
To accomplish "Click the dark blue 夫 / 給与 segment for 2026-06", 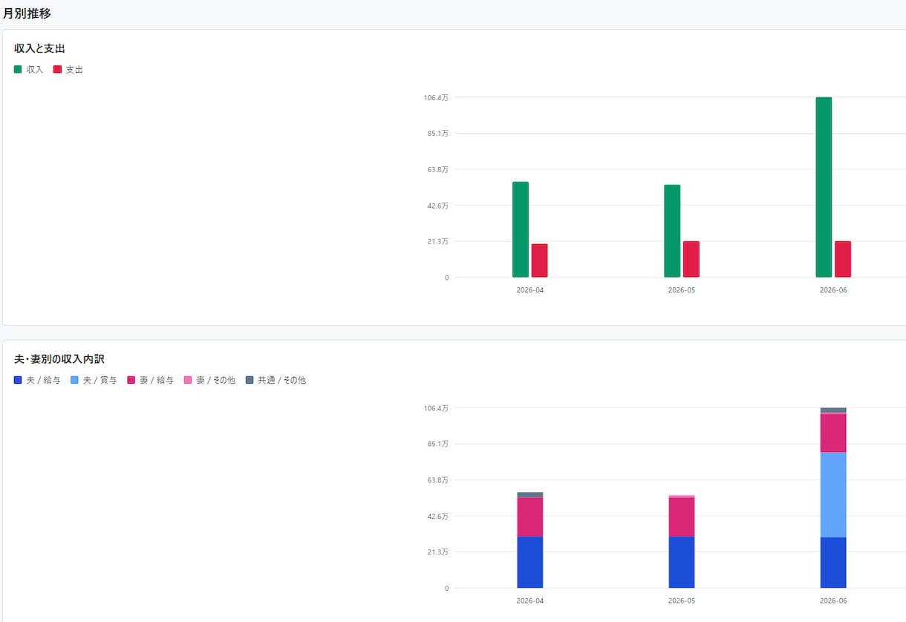I will 833,563.
